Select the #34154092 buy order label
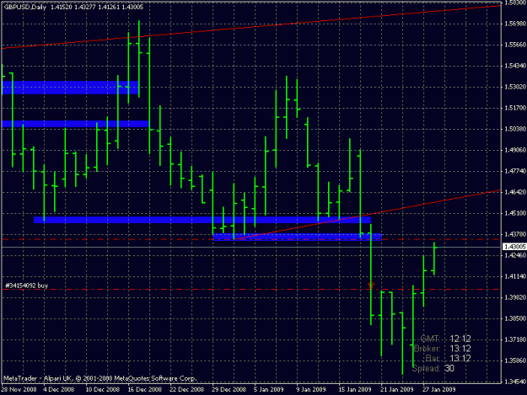The image size is (527, 395). (26, 286)
